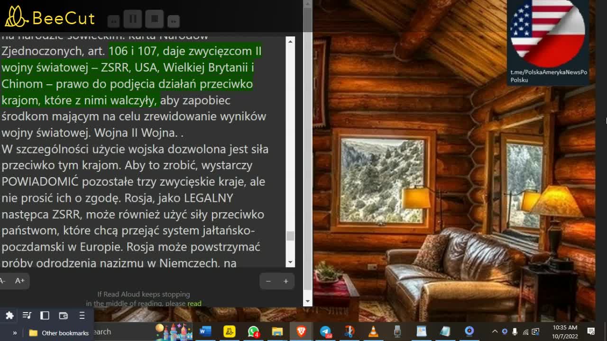The image size is (607, 341).
Task: Open the Other bookmarks folder
Action: click(59, 333)
